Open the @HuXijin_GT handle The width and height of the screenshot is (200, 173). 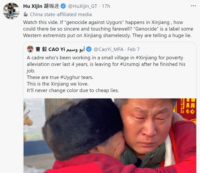pyautogui.click(x=83, y=6)
